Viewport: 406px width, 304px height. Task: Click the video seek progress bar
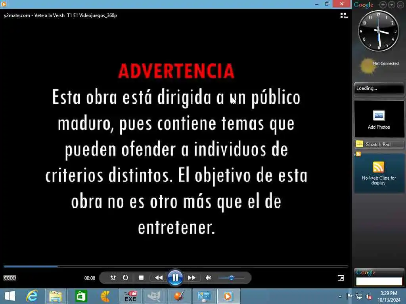tap(176, 266)
